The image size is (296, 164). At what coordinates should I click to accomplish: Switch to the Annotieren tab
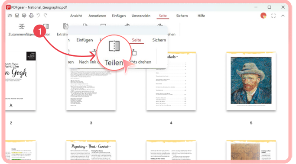97,16
